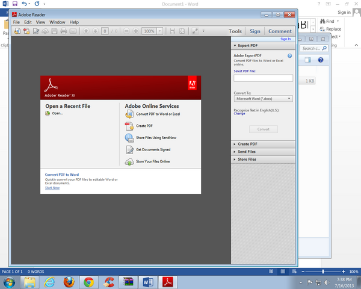Click the Convert PDF to Word or Excel icon

click(x=129, y=114)
